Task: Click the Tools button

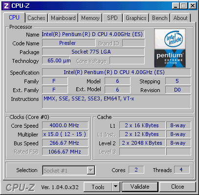Action: 98,187
